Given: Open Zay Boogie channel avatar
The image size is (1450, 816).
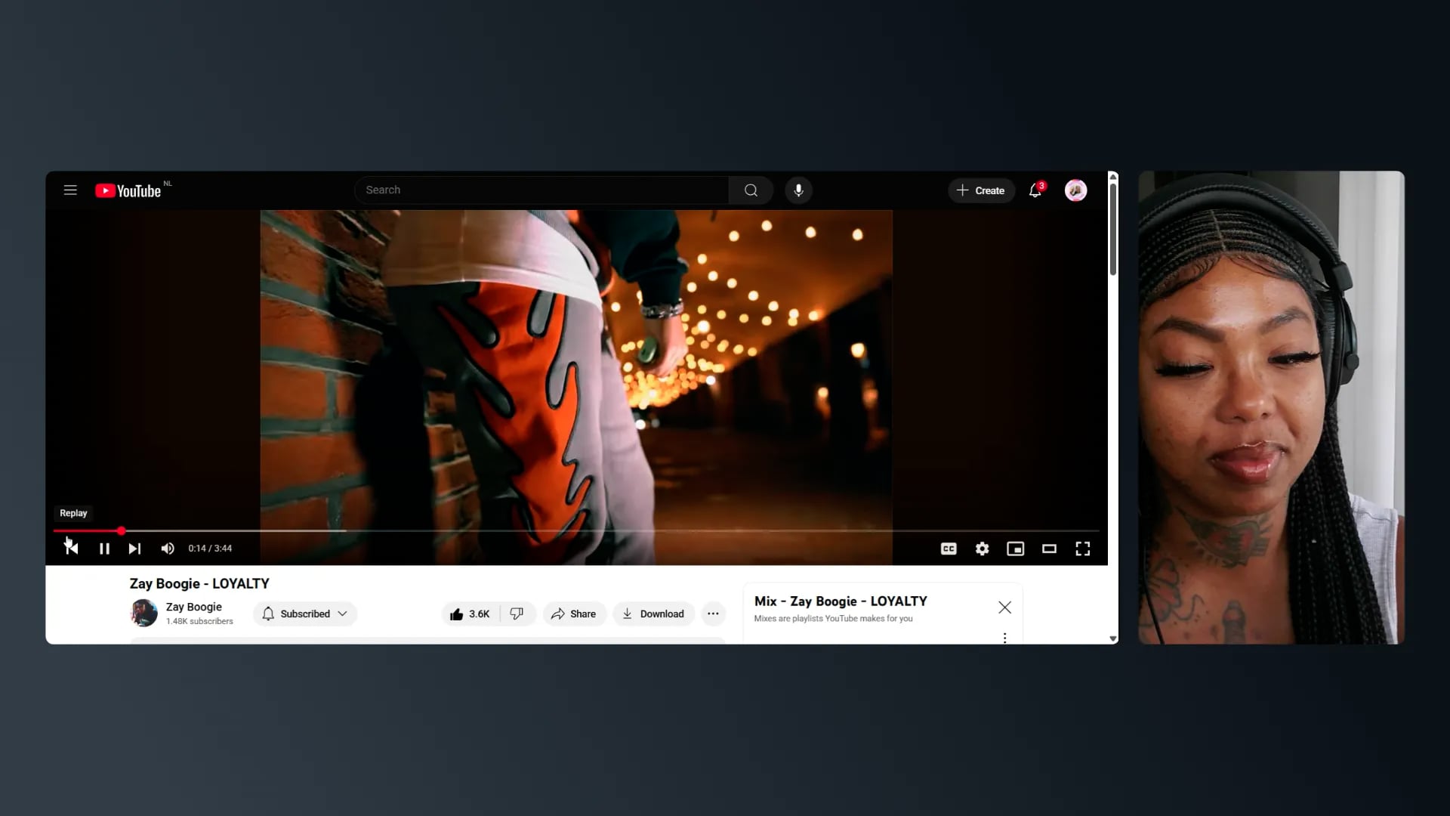Looking at the screenshot, I should (143, 614).
